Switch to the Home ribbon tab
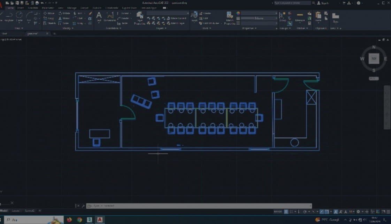This screenshot has width=391, height=224. point(10,8)
